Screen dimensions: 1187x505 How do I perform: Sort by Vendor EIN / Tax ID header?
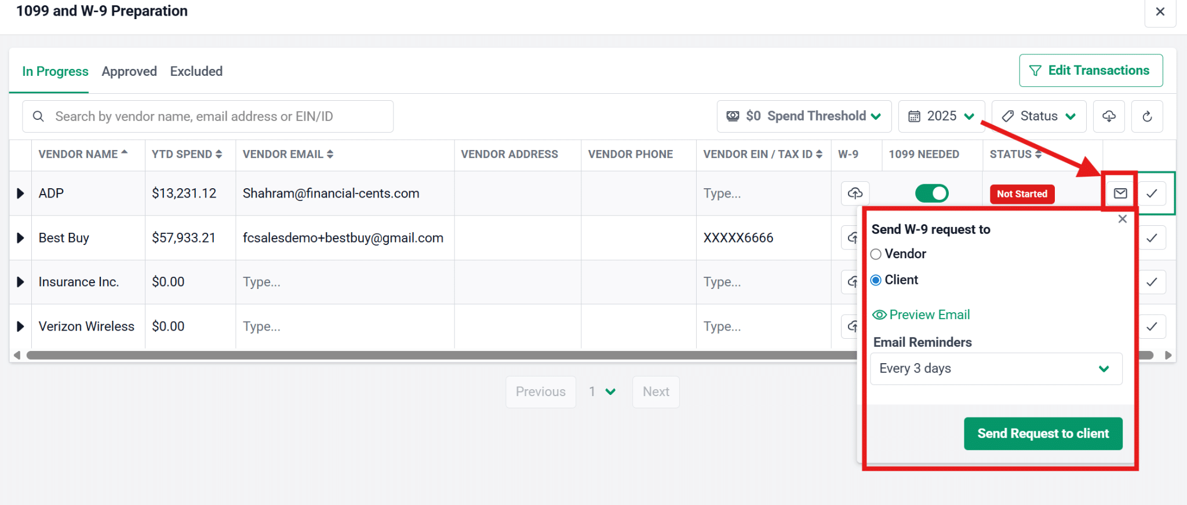(763, 154)
